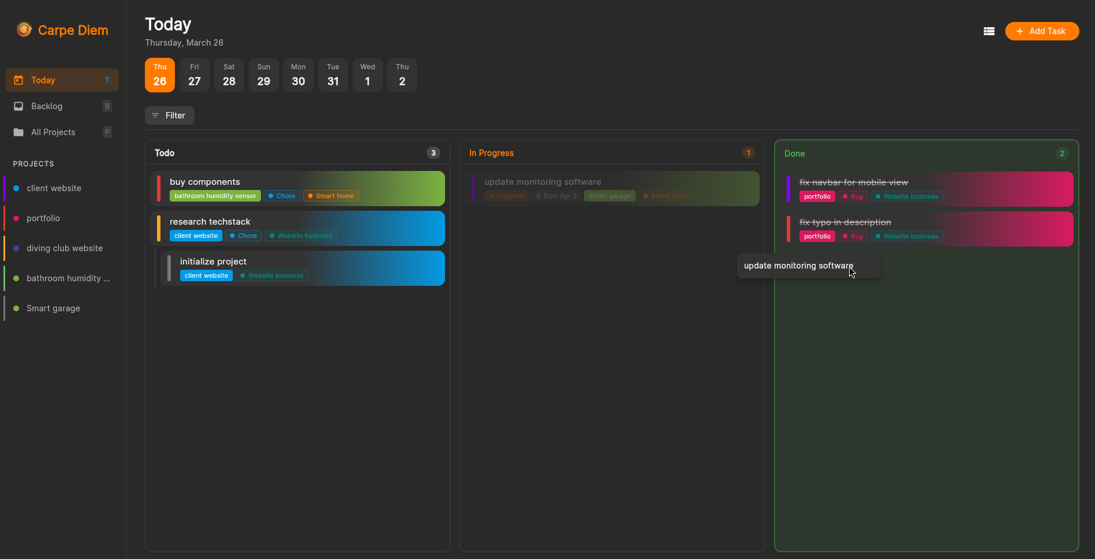Switch to list view layout icon
This screenshot has height=559, width=1095.
[x=989, y=31]
